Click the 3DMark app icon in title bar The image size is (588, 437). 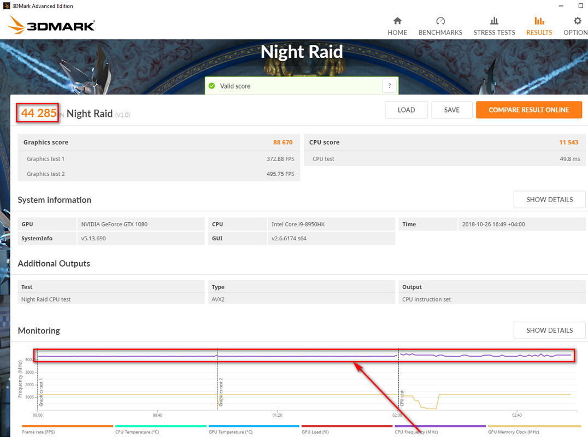(x=7, y=5)
